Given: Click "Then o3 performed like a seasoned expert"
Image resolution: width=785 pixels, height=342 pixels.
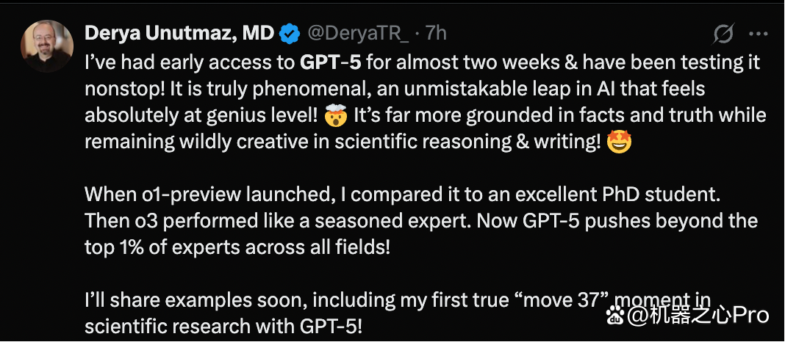Looking at the screenshot, I should click(x=277, y=220).
